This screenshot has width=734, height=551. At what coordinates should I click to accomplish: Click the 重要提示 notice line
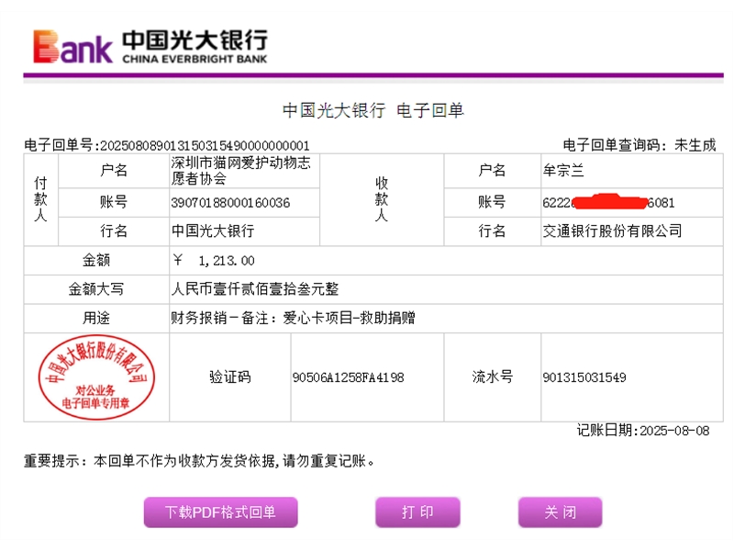(199, 461)
